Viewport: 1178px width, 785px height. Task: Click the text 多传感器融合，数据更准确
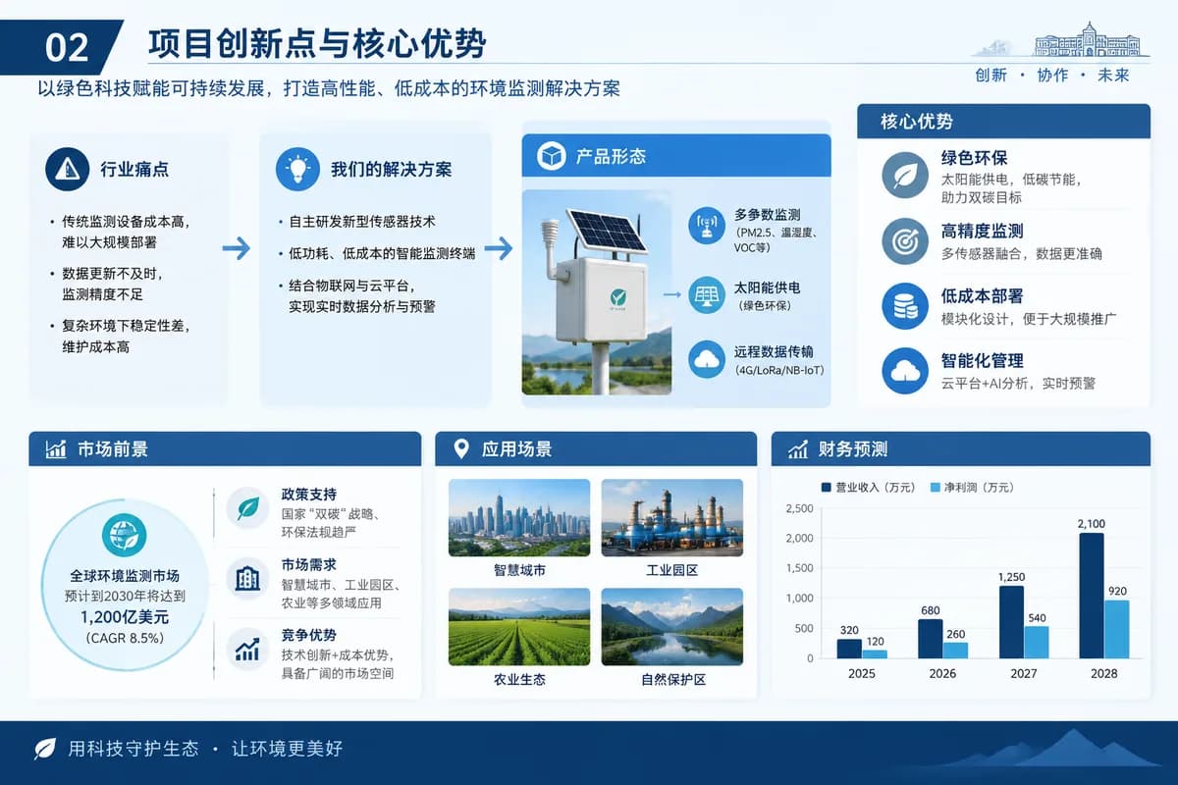tap(1022, 254)
